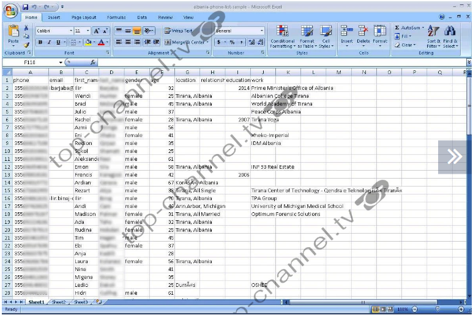
Task: Open Format cells menu icon
Action: pyautogui.click(x=380, y=31)
